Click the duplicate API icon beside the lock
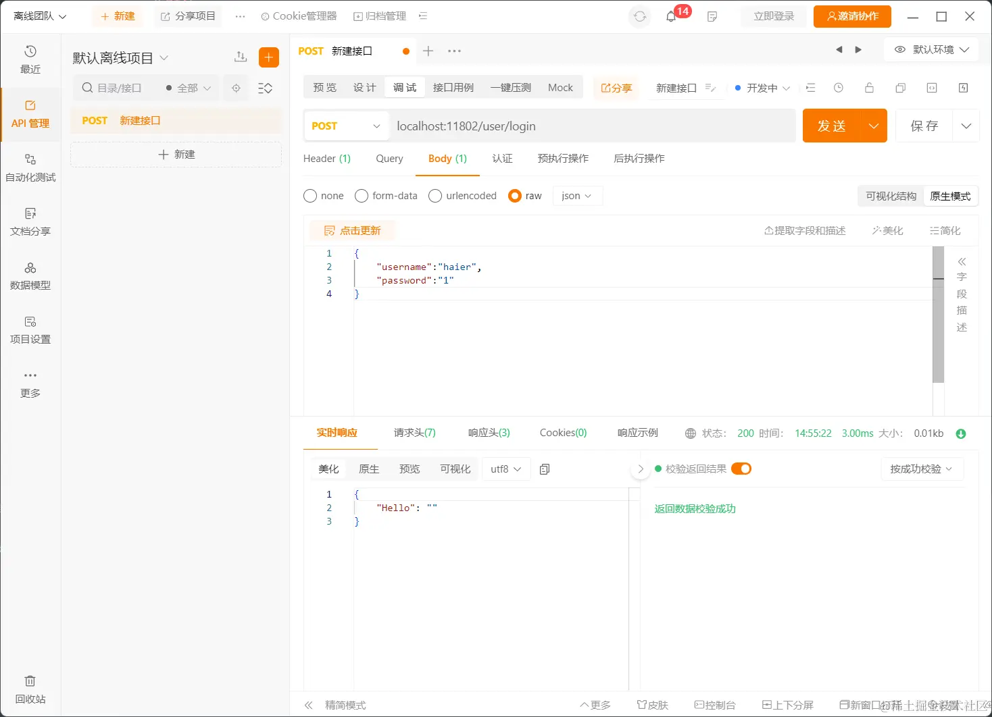992x717 pixels. click(x=901, y=88)
